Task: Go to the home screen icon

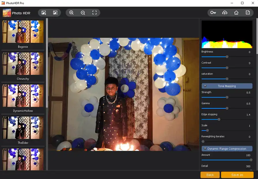Action: (x=236, y=13)
